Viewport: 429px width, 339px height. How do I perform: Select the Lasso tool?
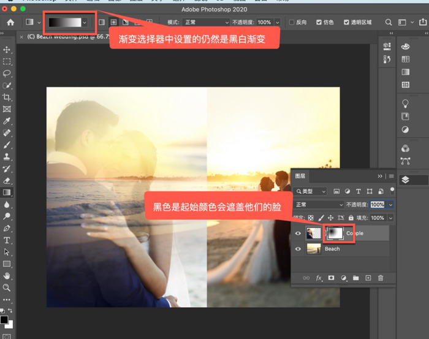(7, 74)
